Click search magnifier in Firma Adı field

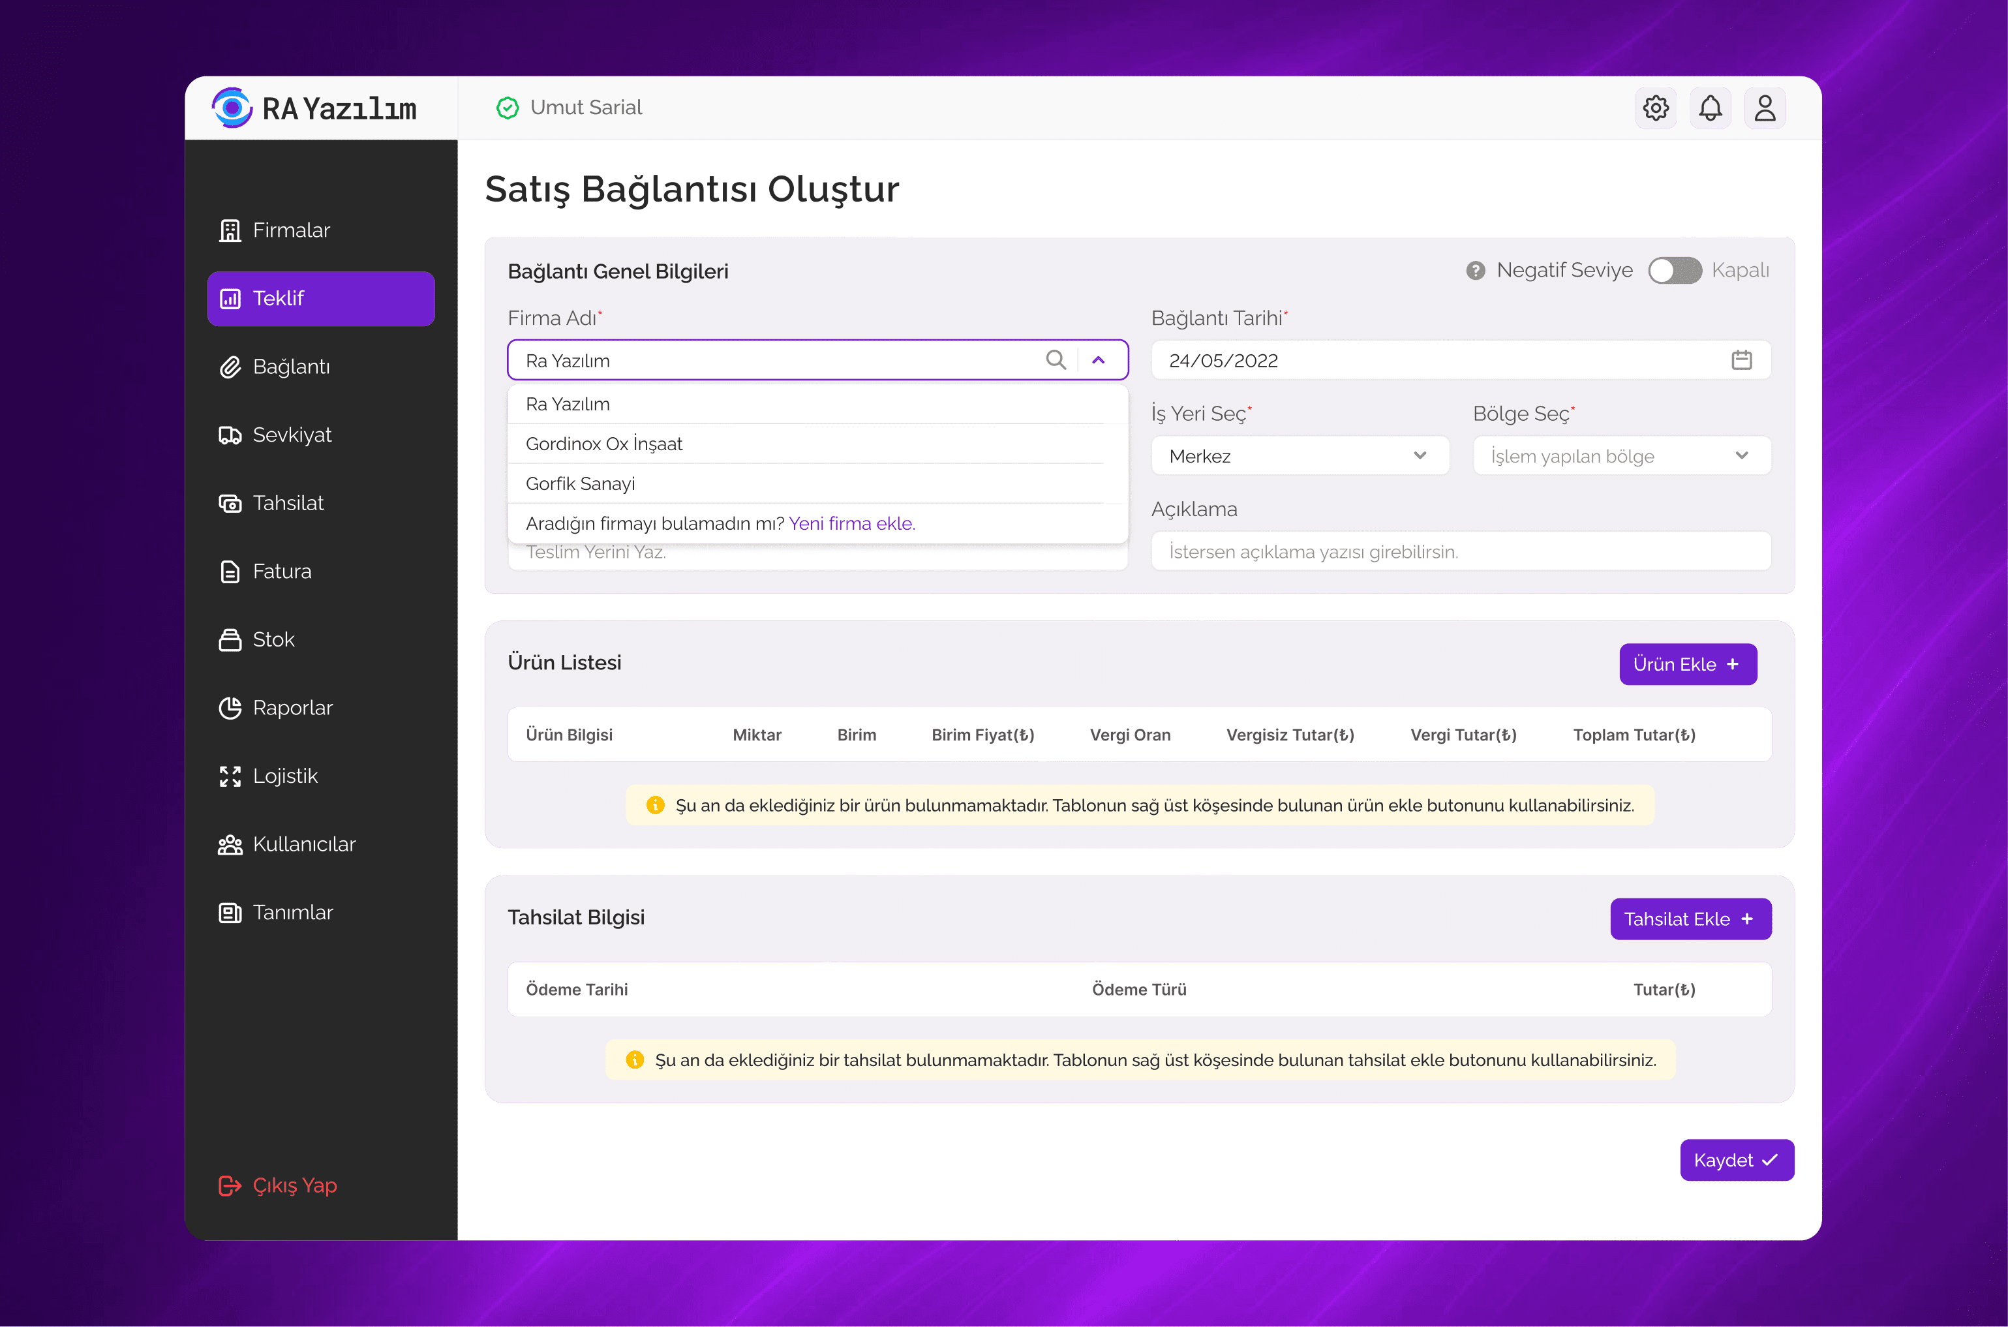coord(1055,361)
